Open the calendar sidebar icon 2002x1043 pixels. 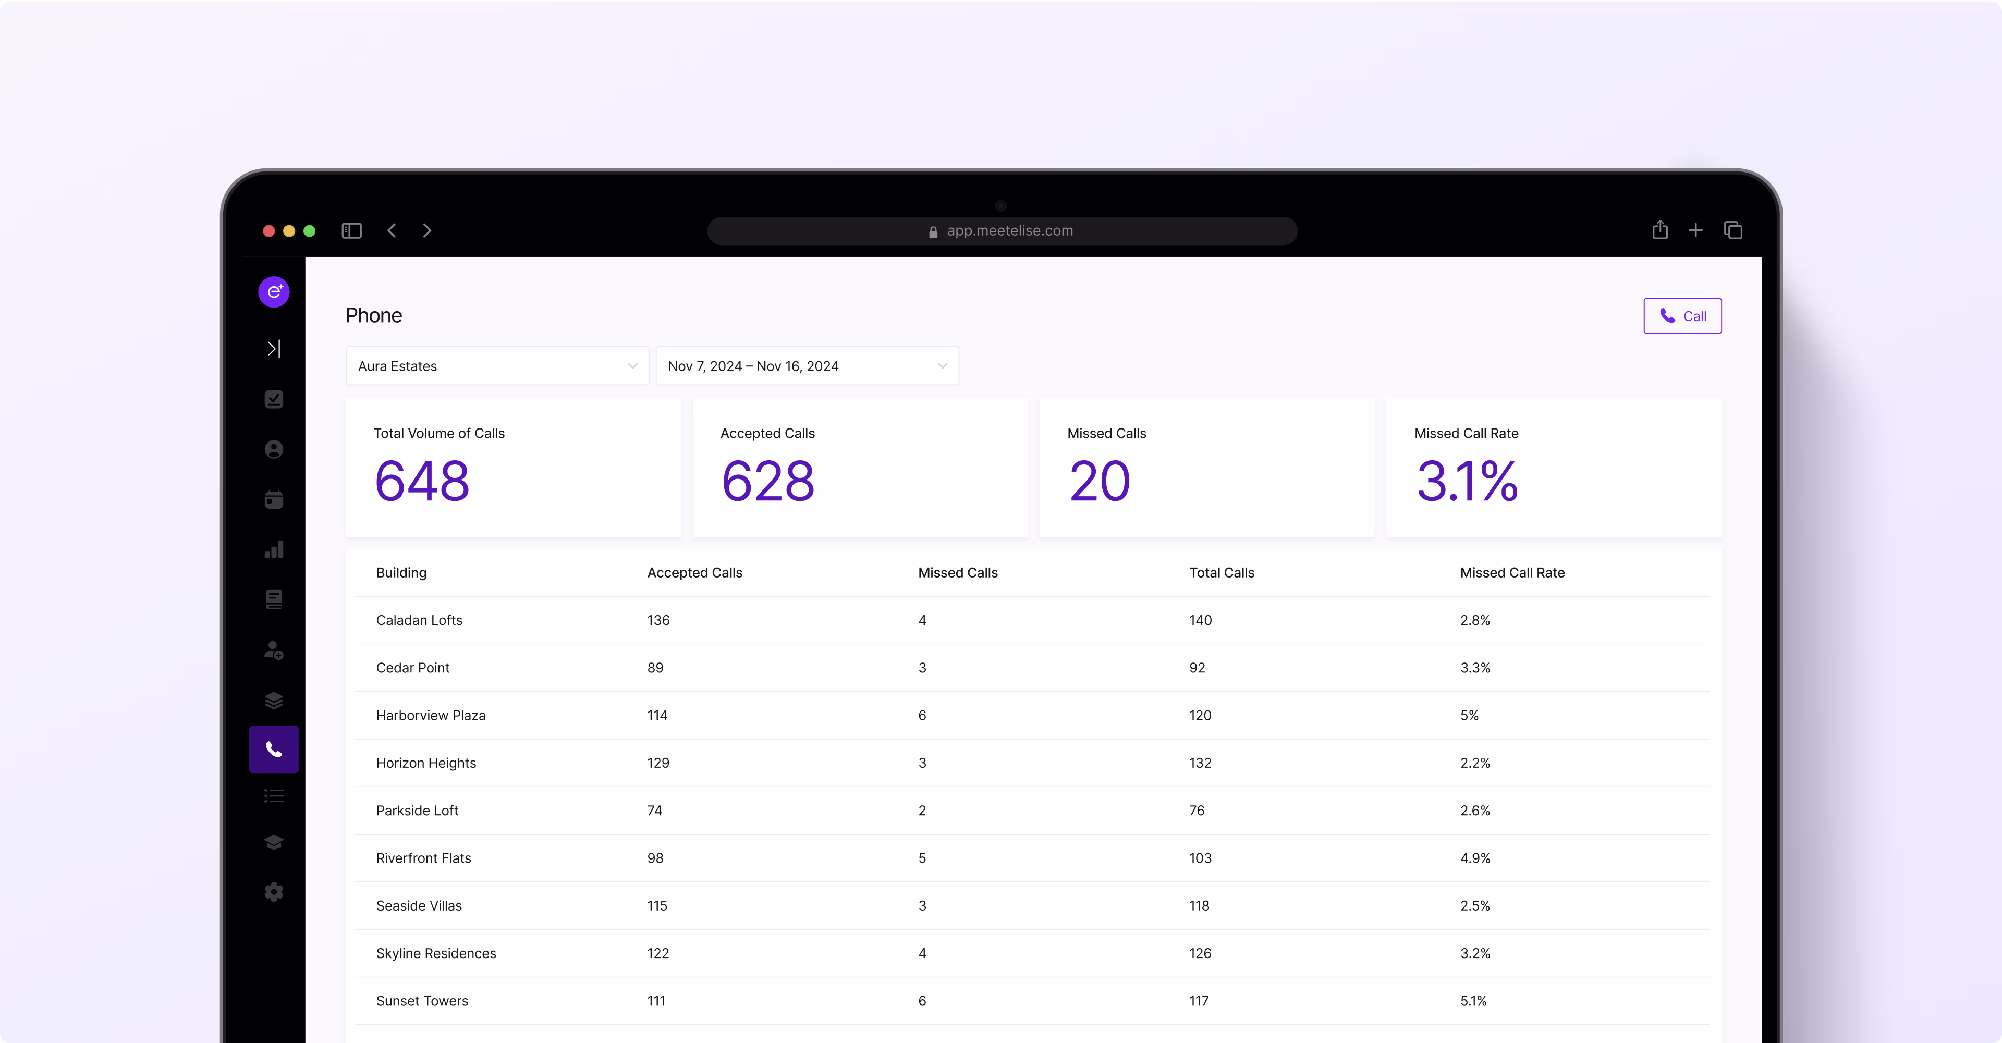click(274, 500)
